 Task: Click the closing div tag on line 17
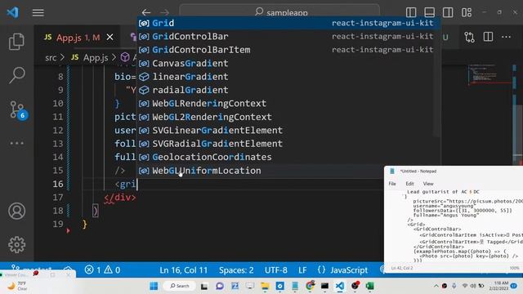[120, 198]
